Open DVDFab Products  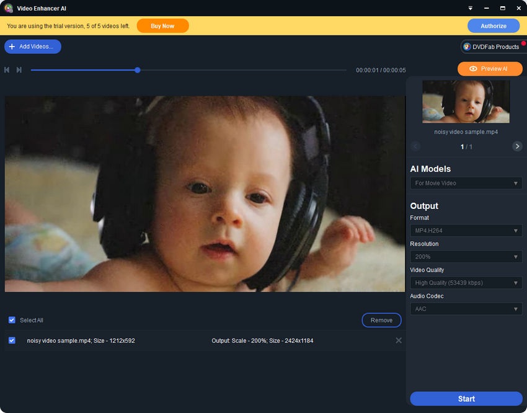point(491,47)
